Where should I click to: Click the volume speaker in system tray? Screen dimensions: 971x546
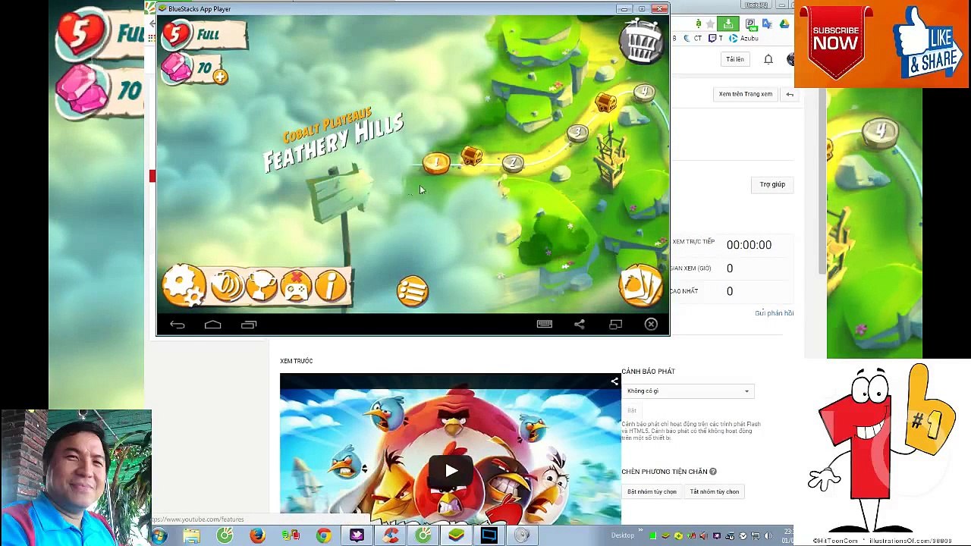[x=766, y=536]
